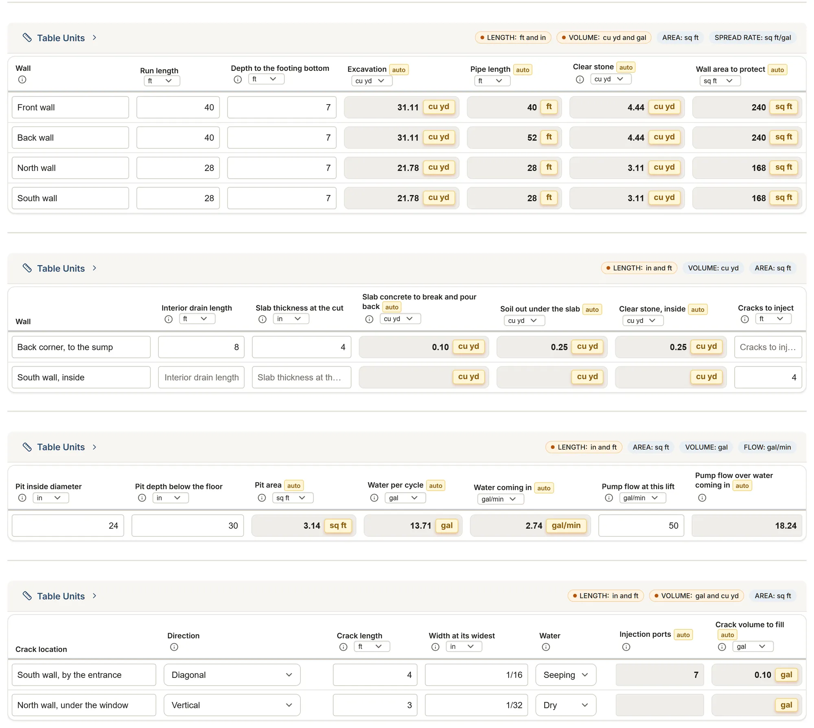Click the FLOW: gal/min unit chip
The image size is (814, 728).
click(x=767, y=447)
